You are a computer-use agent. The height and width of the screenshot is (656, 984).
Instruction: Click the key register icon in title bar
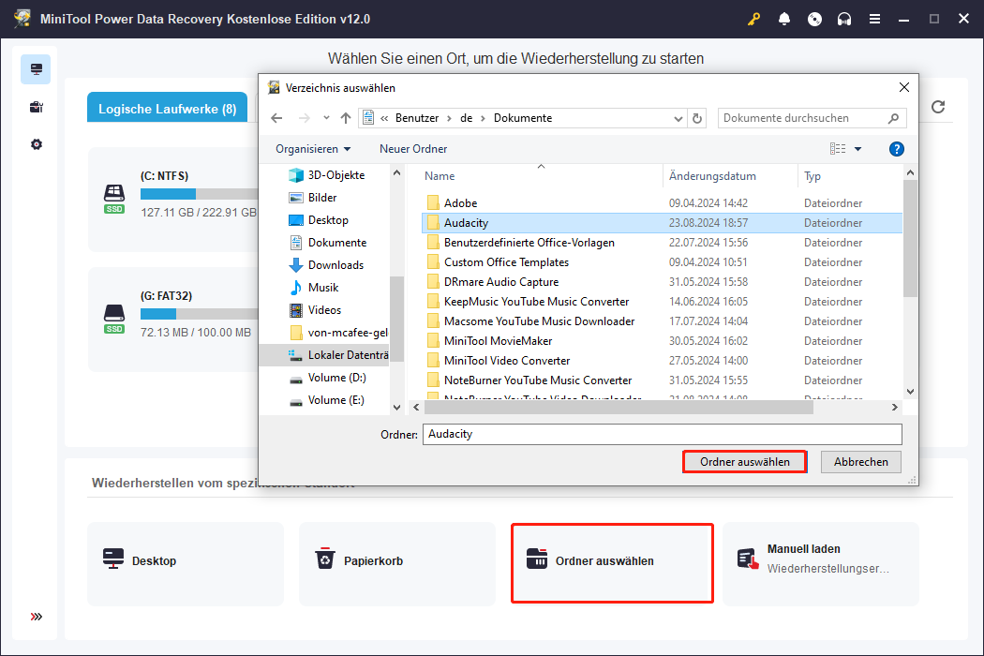pyautogui.click(x=753, y=19)
